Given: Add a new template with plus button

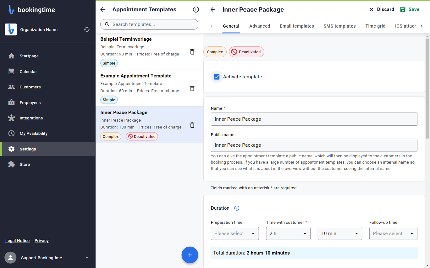Looking at the screenshot, I should [x=190, y=255].
